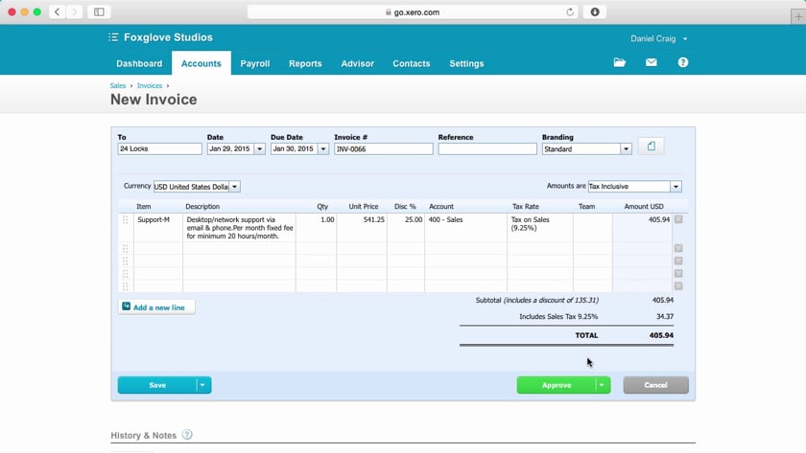Click the Safari forward arrow
The height and width of the screenshot is (453, 806).
pos(74,11)
